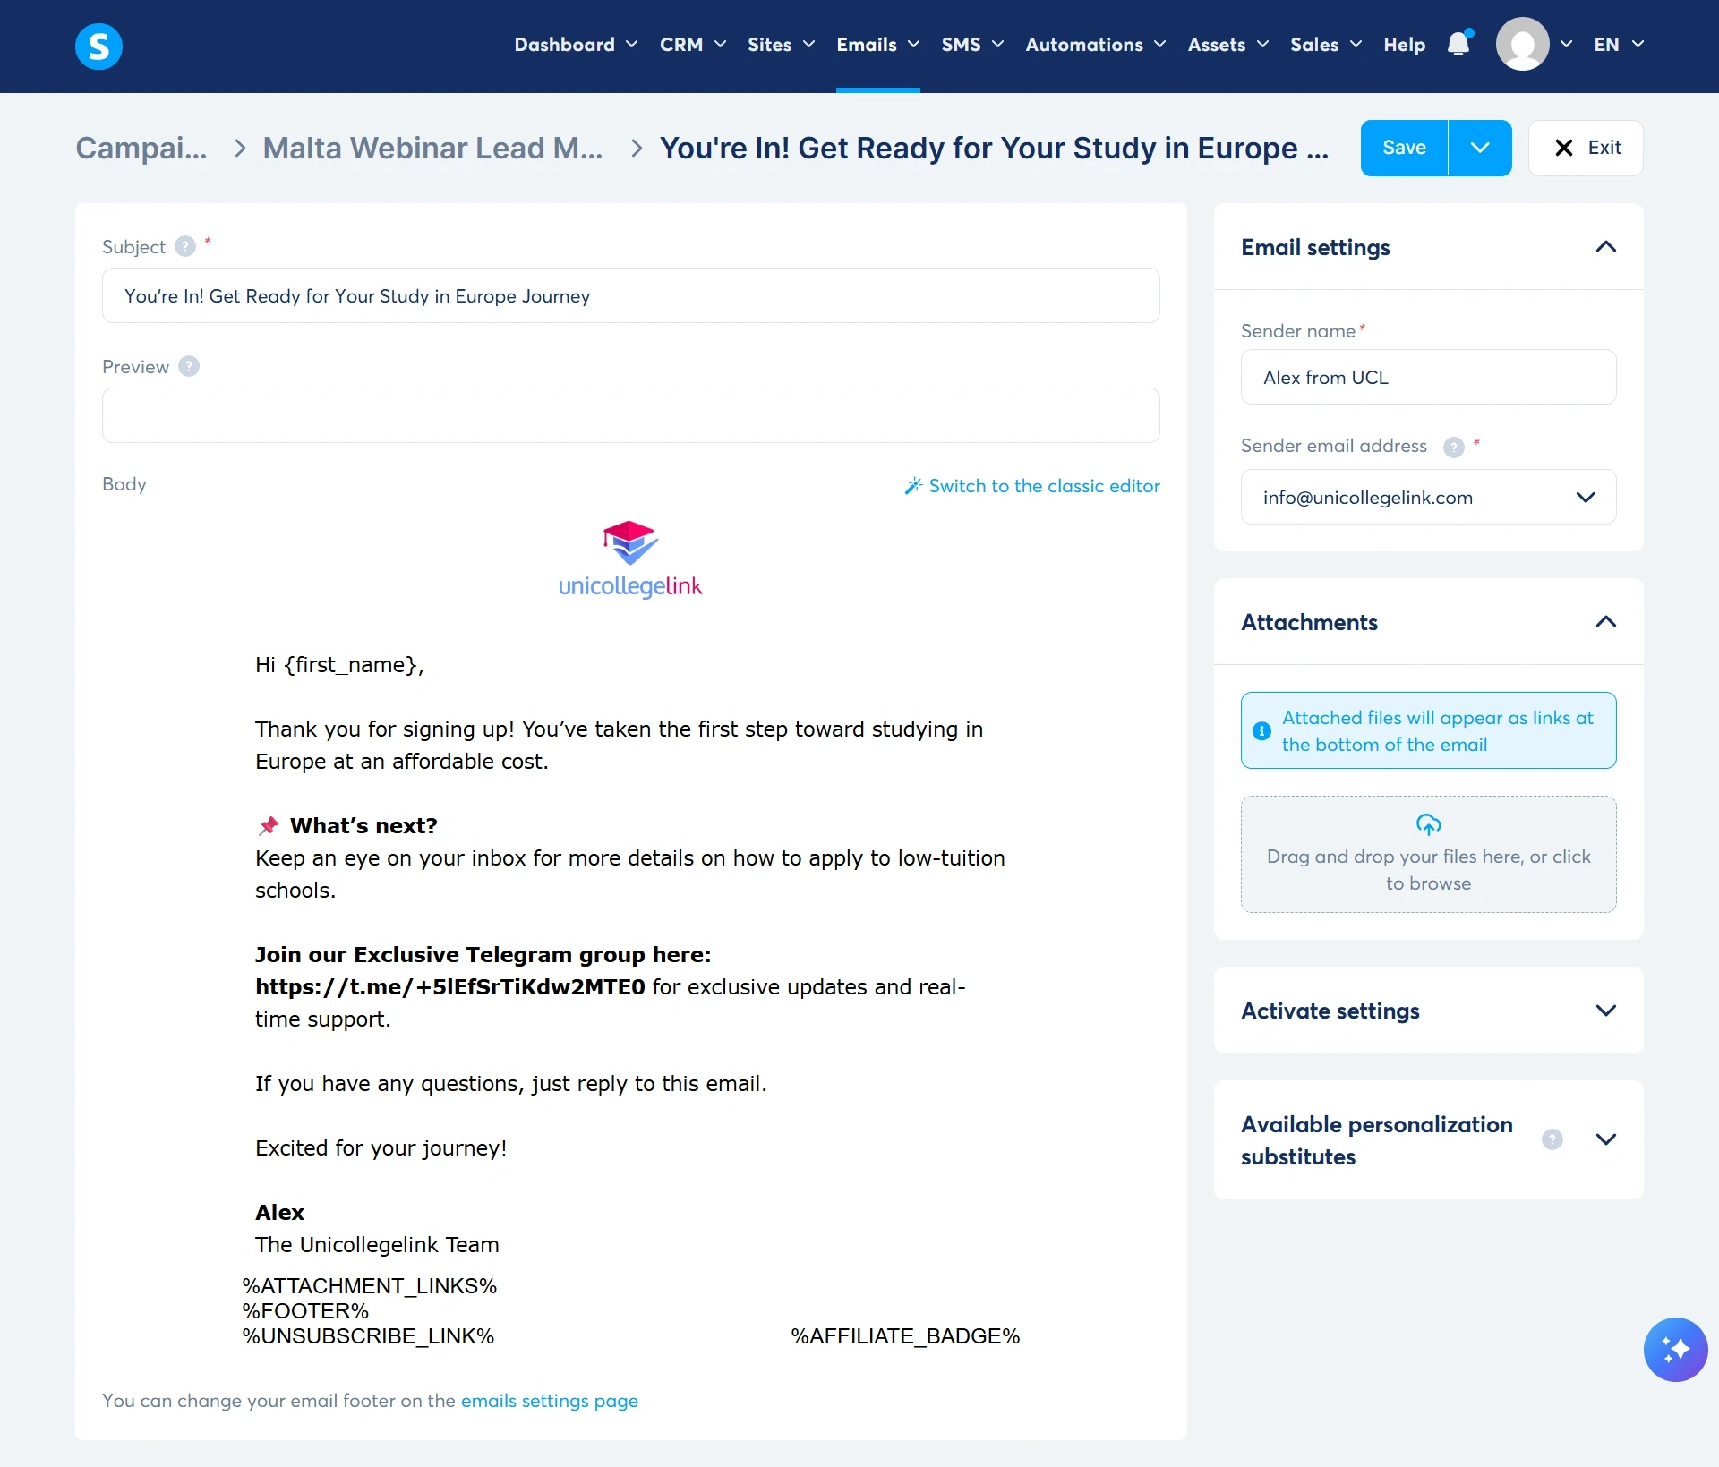Open Save button dropdown arrow

(1479, 148)
